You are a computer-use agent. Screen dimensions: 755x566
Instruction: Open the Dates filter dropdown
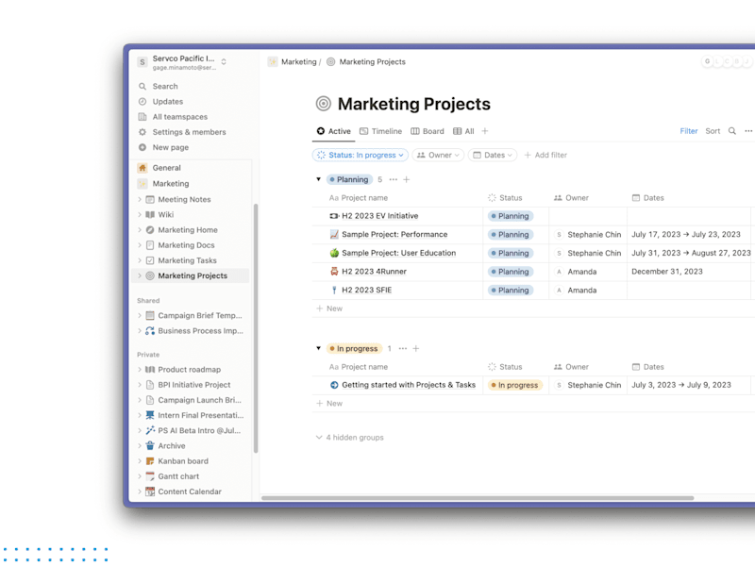[x=493, y=155]
